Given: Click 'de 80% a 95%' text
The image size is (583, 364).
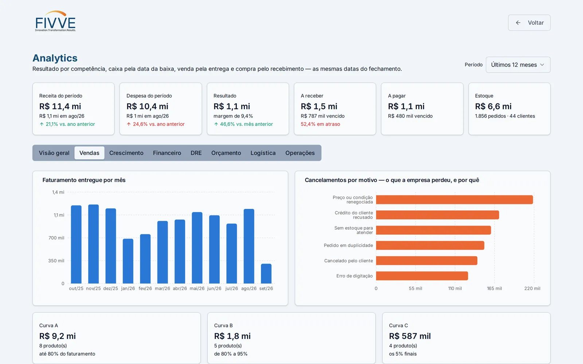Looking at the screenshot, I should coord(231,354).
